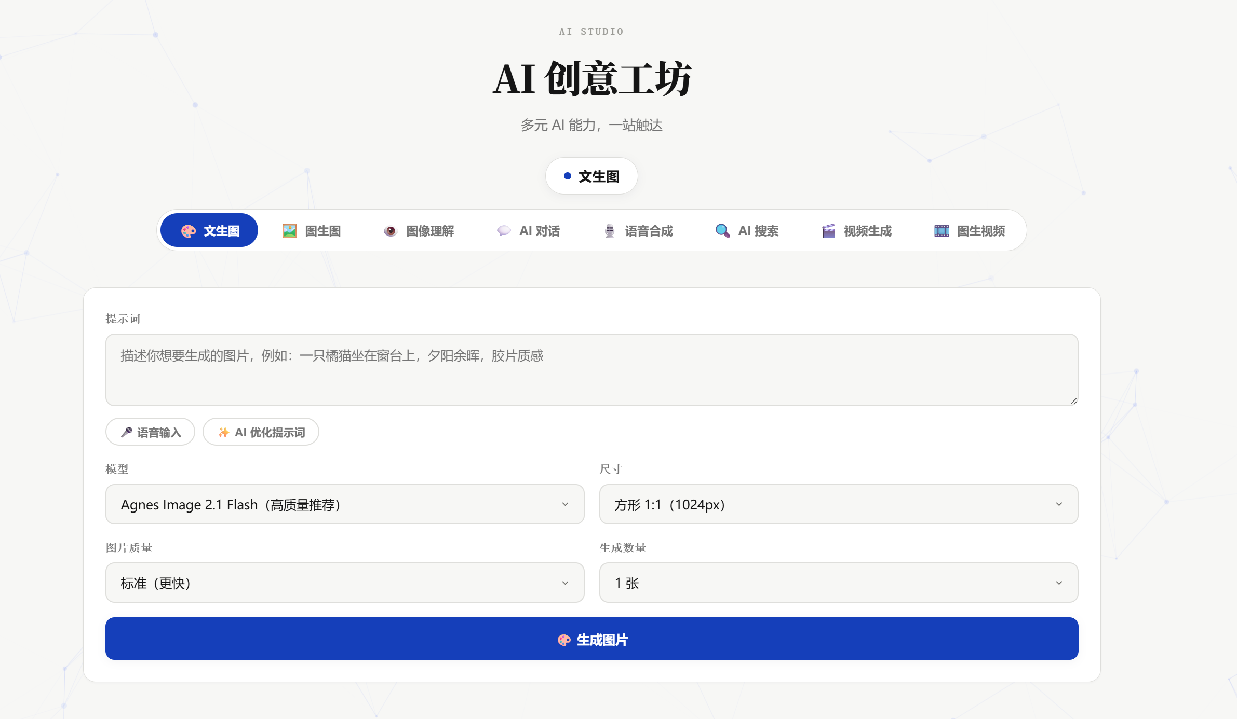Click the palette icon on 生成图片 button

coord(564,640)
